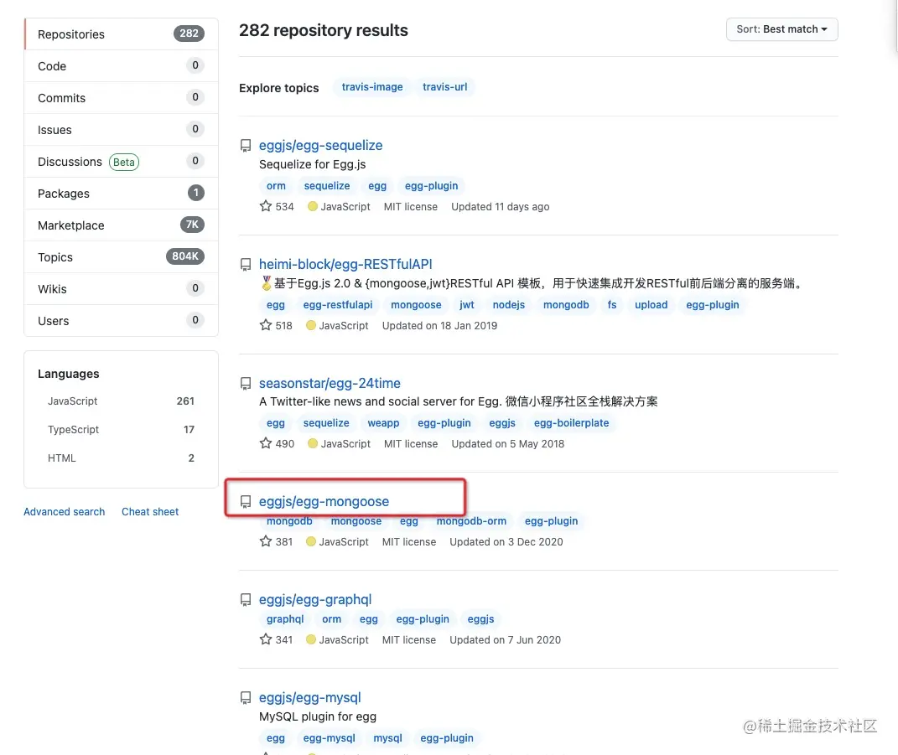Click 'Updated 11 days ago' text

pyautogui.click(x=500, y=207)
